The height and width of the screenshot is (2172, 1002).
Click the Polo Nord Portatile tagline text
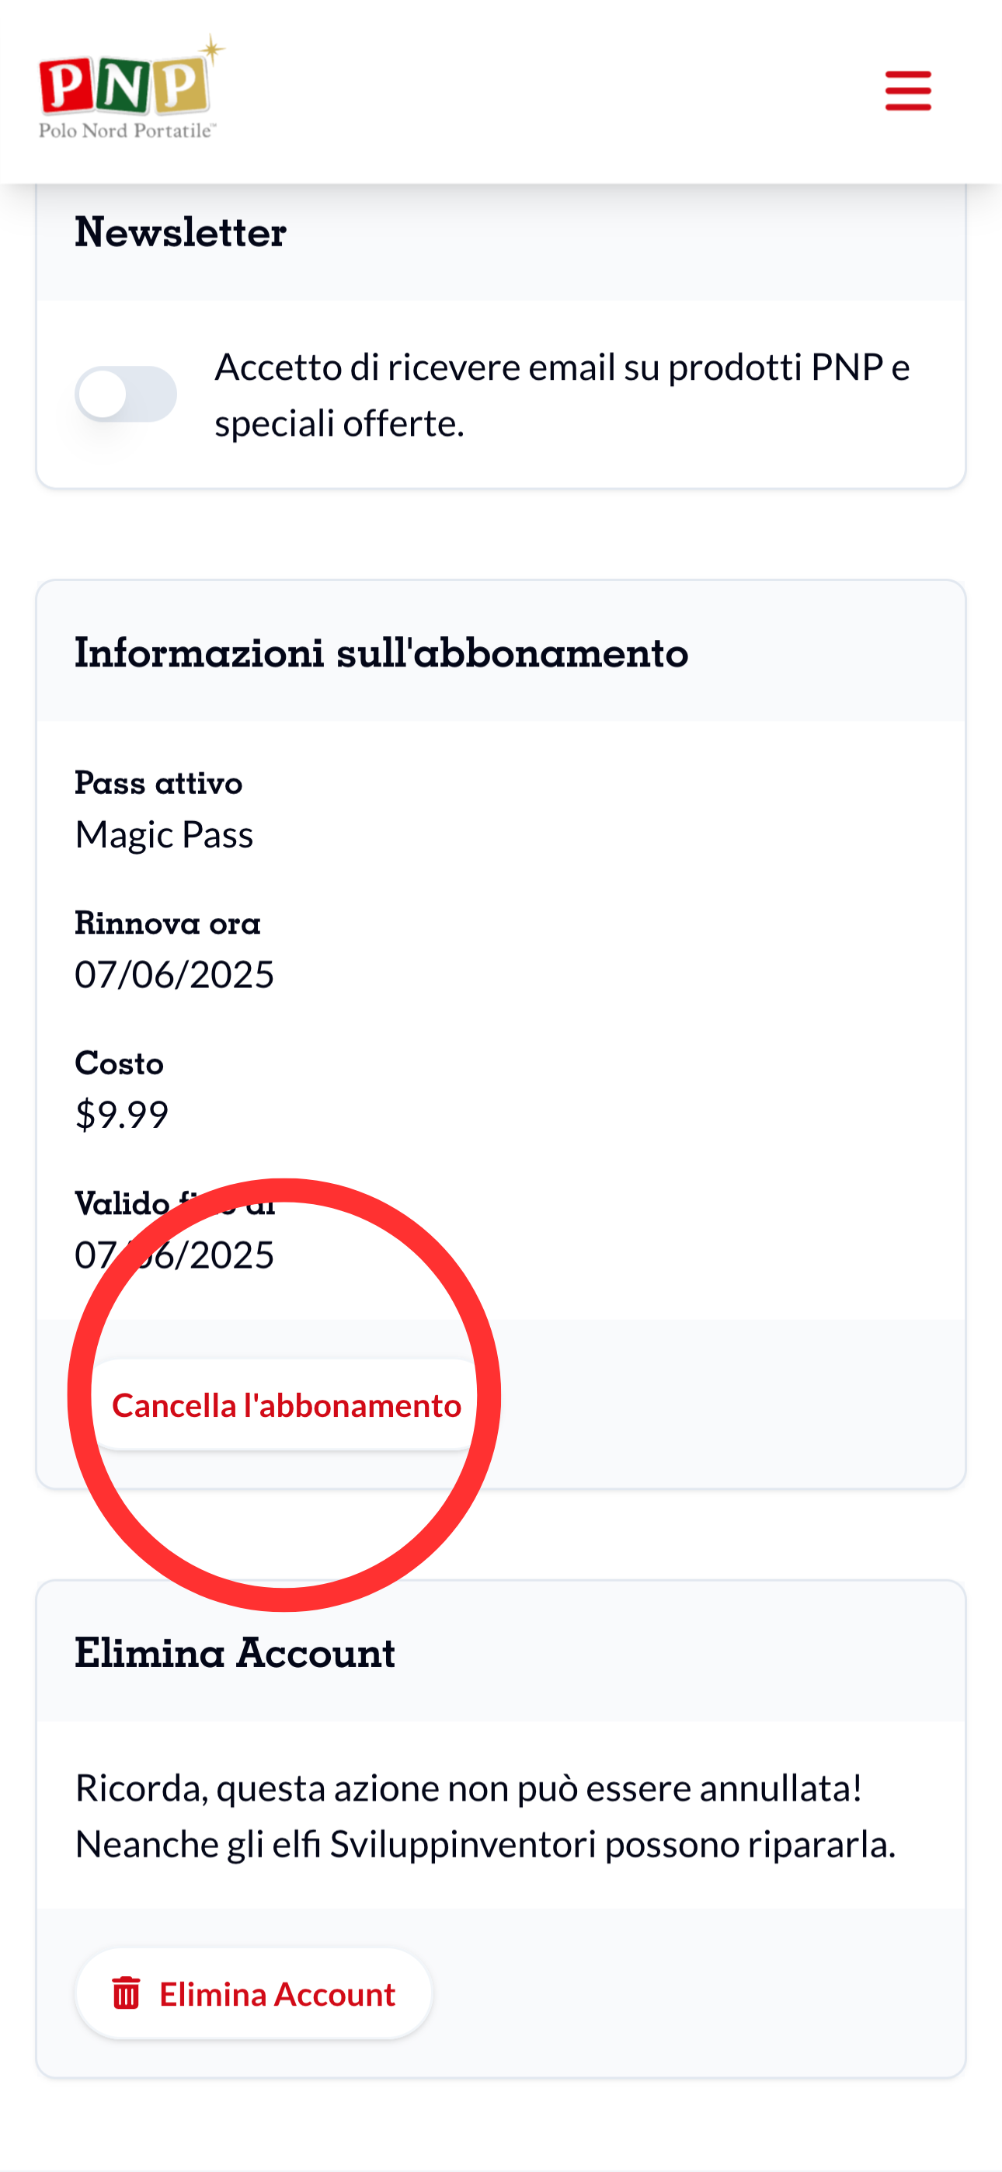pos(127,130)
